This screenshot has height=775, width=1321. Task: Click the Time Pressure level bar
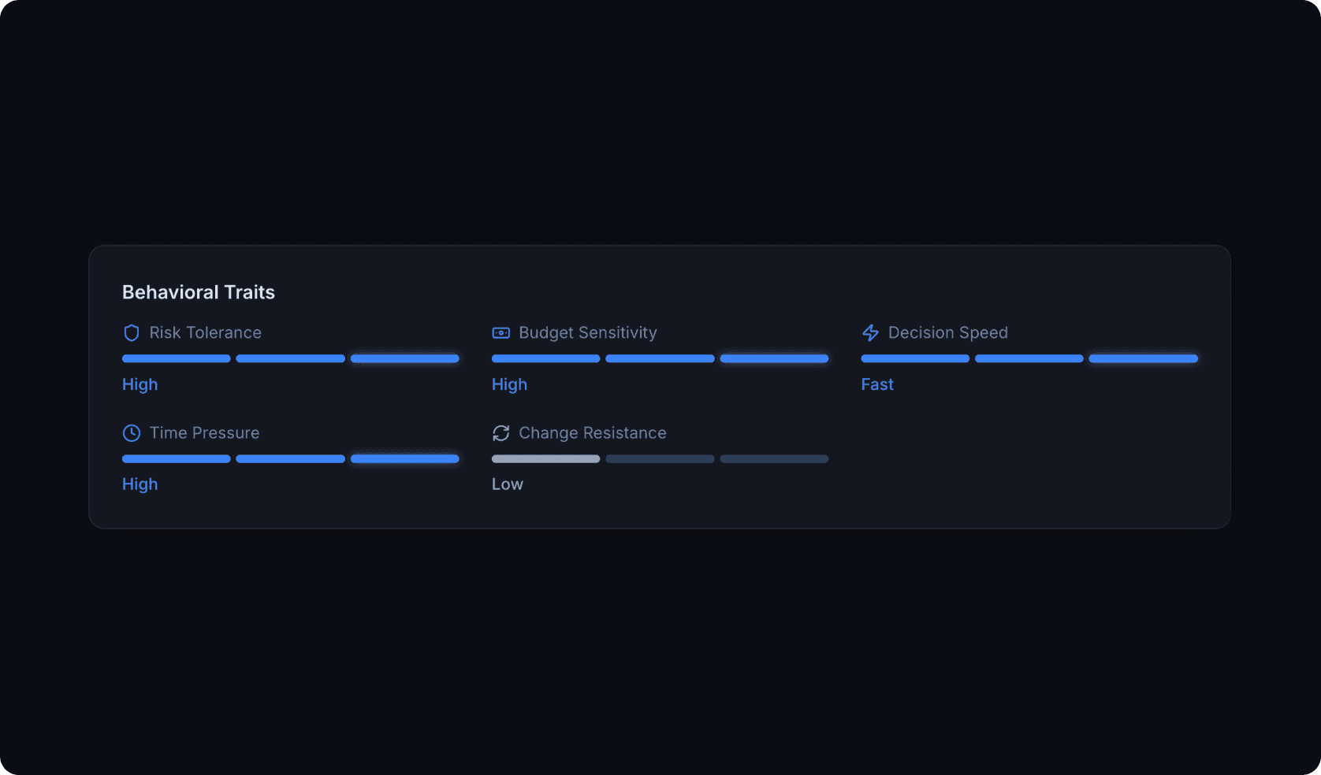pyautogui.click(x=291, y=458)
